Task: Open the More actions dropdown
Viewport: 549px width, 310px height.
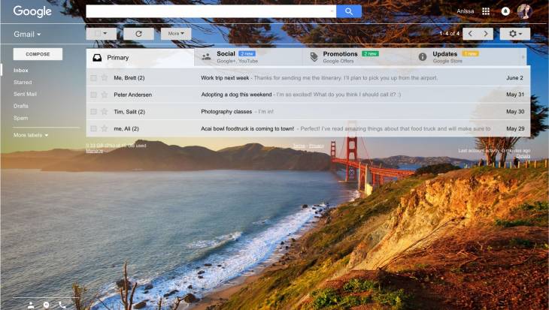Action: coord(176,34)
